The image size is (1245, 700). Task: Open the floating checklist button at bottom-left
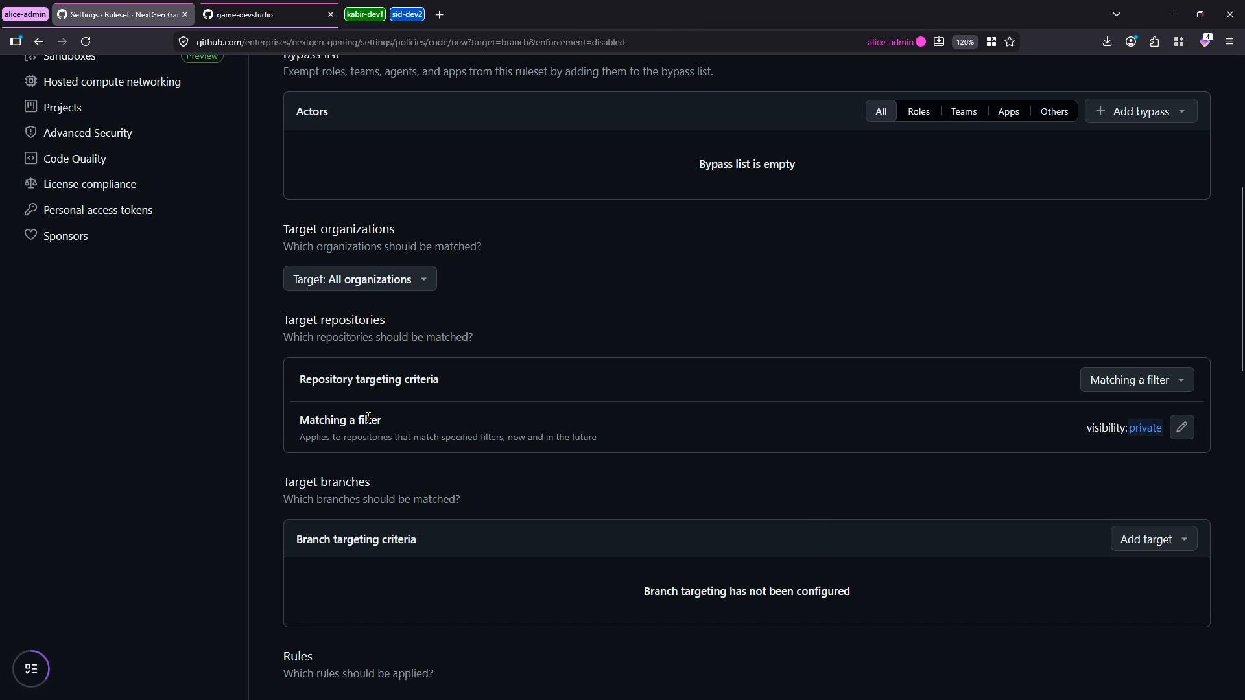coord(31,669)
